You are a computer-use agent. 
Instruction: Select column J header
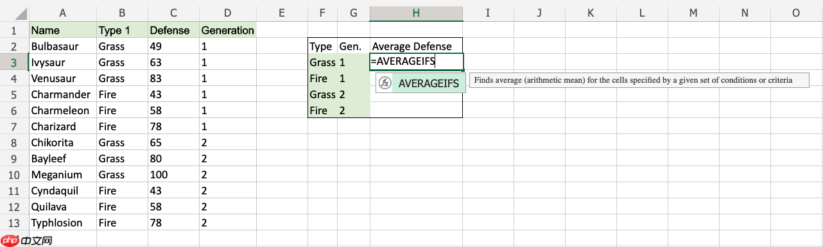(540, 13)
